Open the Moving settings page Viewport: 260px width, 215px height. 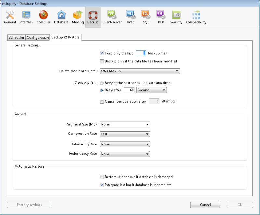[78, 16]
